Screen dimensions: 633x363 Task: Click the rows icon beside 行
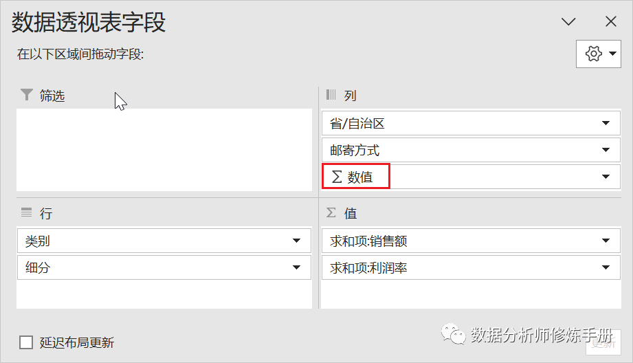[x=26, y=212]
